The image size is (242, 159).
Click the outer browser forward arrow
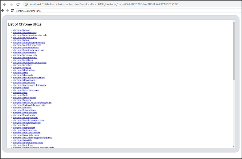[11, 4]
